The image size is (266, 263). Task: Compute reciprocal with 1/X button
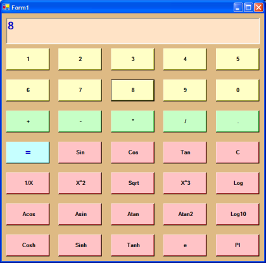coord(28,183)
